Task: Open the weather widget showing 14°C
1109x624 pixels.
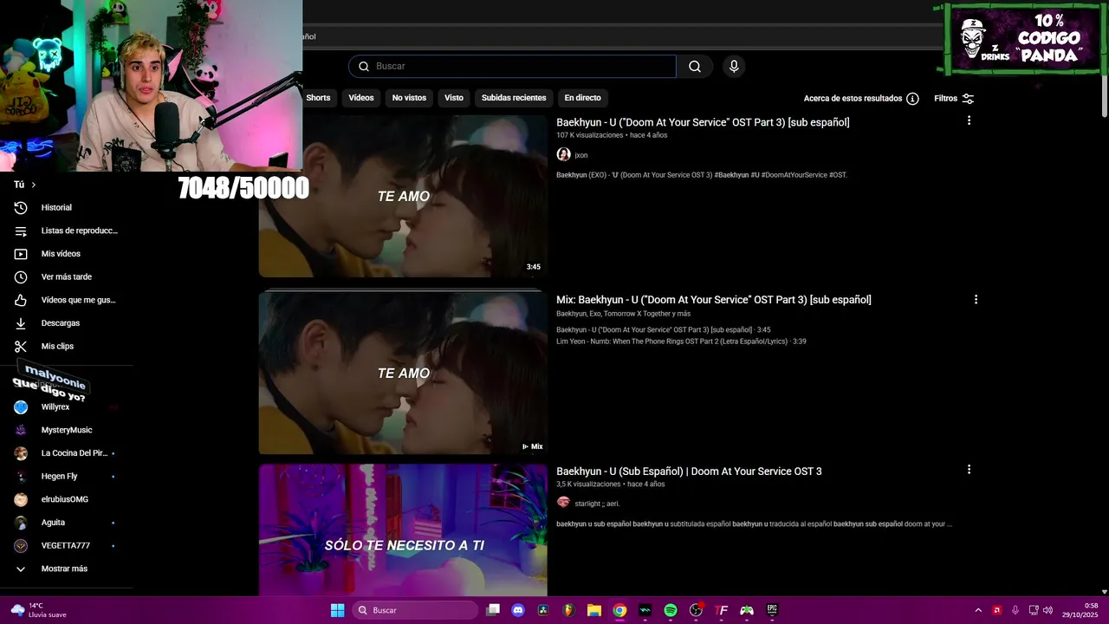Action: (x=39, y=610)
